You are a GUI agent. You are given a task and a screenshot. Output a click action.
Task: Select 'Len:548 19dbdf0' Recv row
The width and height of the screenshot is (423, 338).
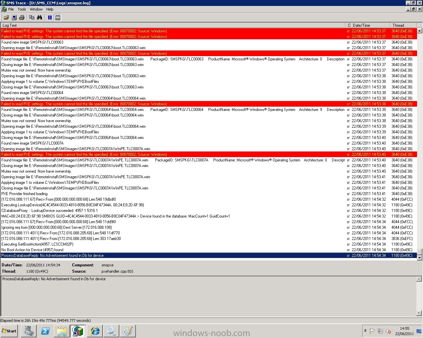[209, 199]
